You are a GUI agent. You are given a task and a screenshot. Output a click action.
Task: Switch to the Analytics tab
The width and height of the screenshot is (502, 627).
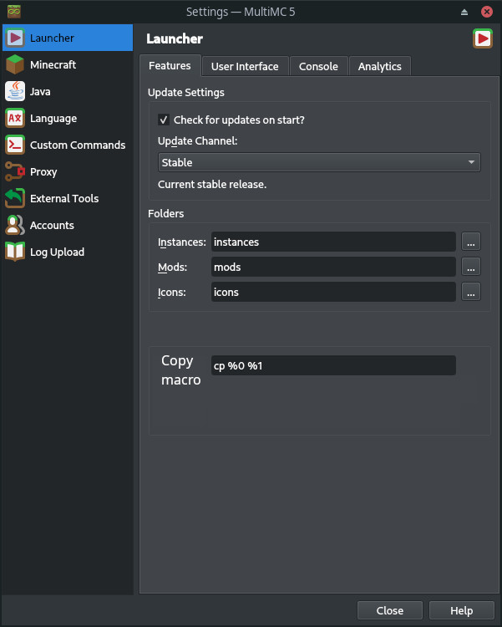pos(379,66)
